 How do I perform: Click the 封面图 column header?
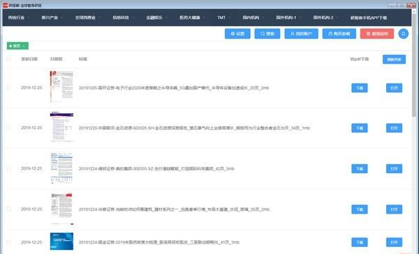pyautogui.click(x=56, y=59)
